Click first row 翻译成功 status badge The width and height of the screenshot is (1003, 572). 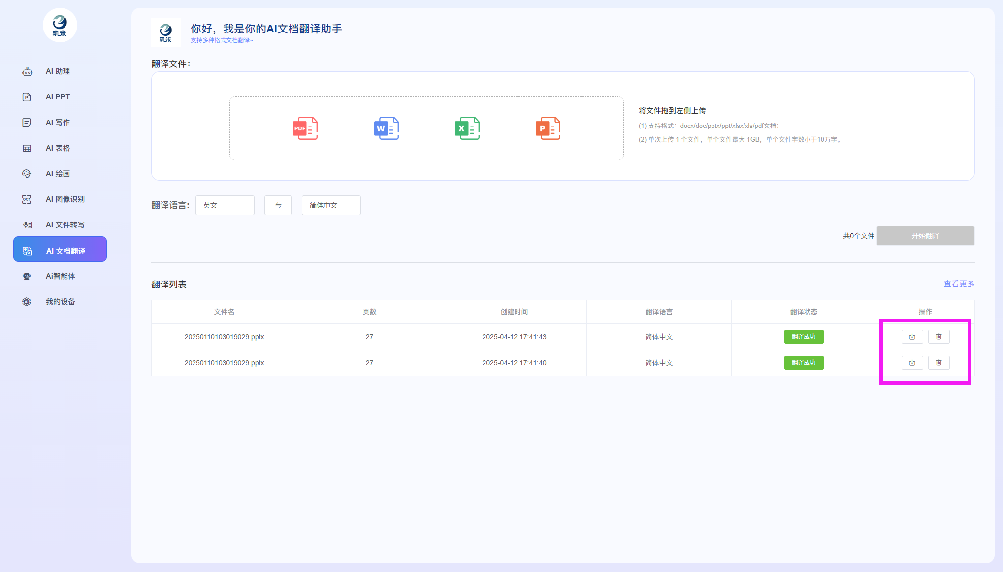[804, 337]
